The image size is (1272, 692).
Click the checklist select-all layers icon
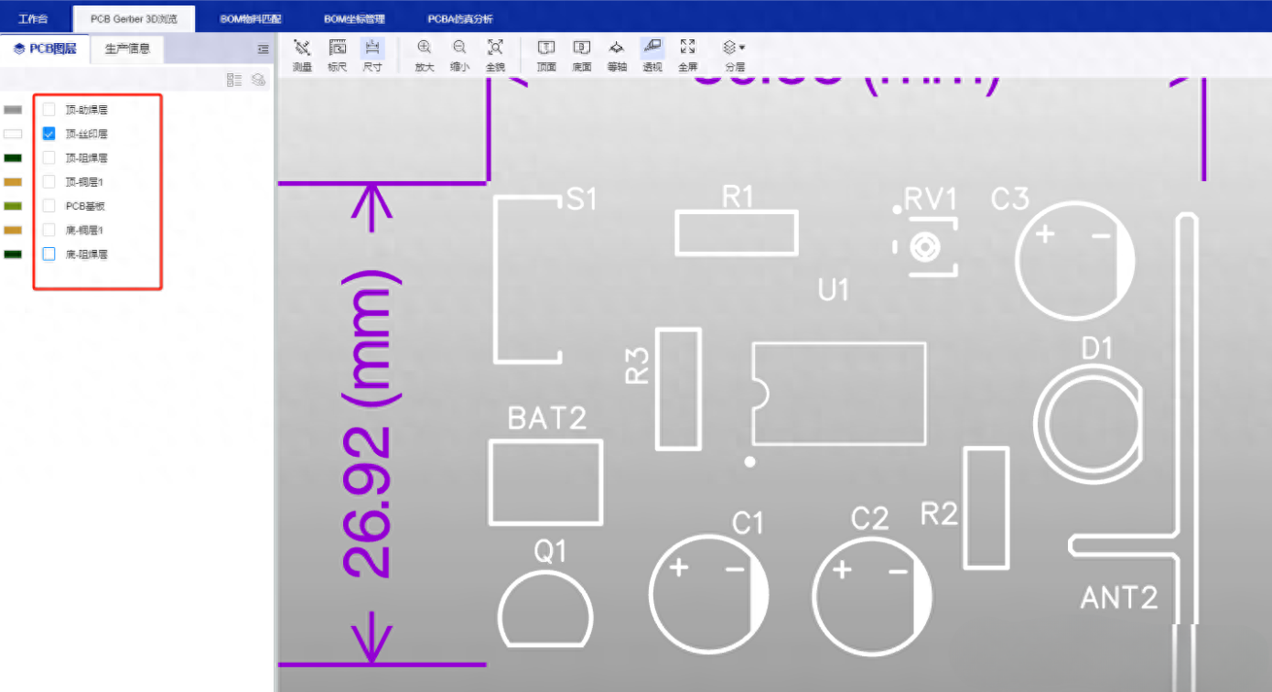pos(234,81)
